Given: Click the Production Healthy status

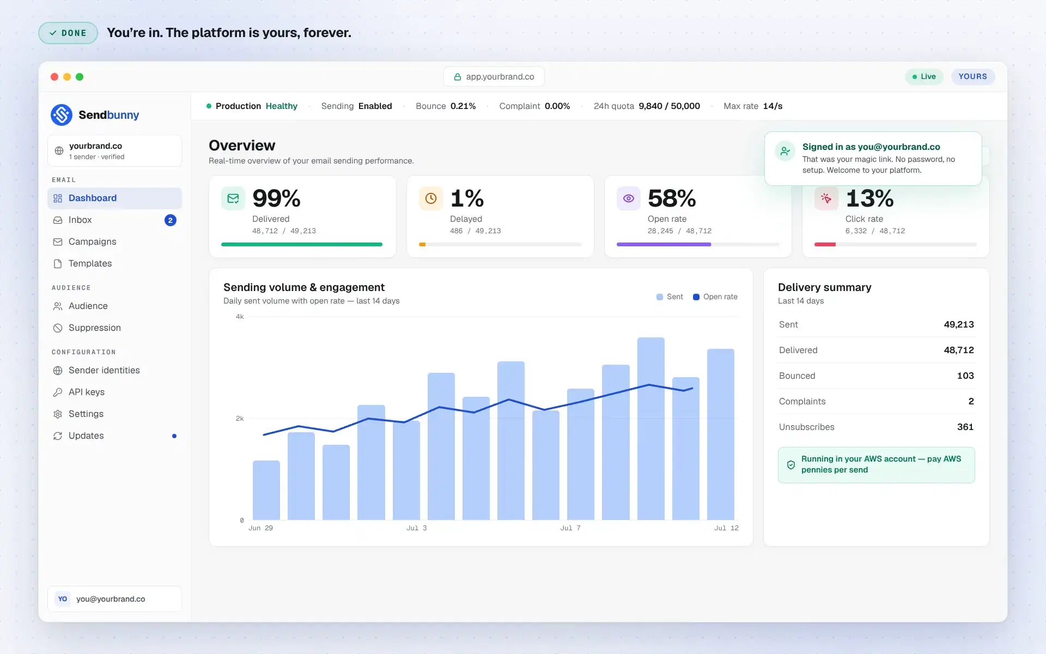Looking at the screenshot, I should tap(252, 106).
